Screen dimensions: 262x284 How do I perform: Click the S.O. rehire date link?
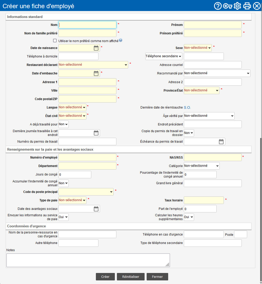tap(187, 107)
